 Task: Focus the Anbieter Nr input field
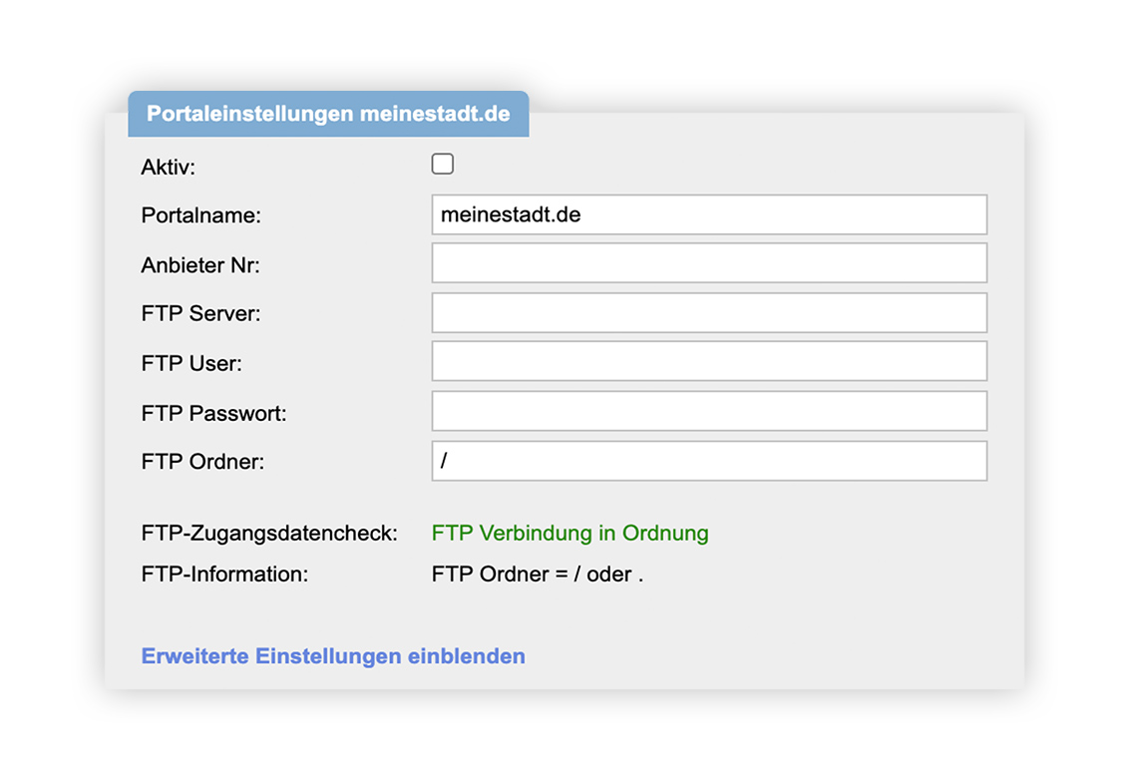[x=709, y=262]
